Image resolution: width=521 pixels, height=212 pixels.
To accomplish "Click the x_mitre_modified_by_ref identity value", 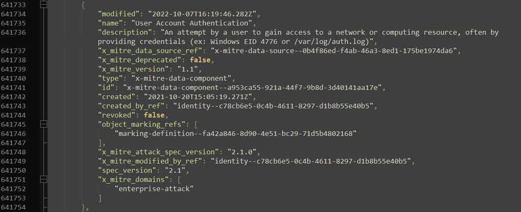I will tap(314, 161).
